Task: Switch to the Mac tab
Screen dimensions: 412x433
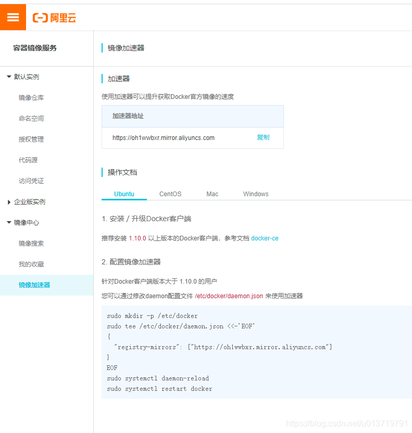Action: 212,194
